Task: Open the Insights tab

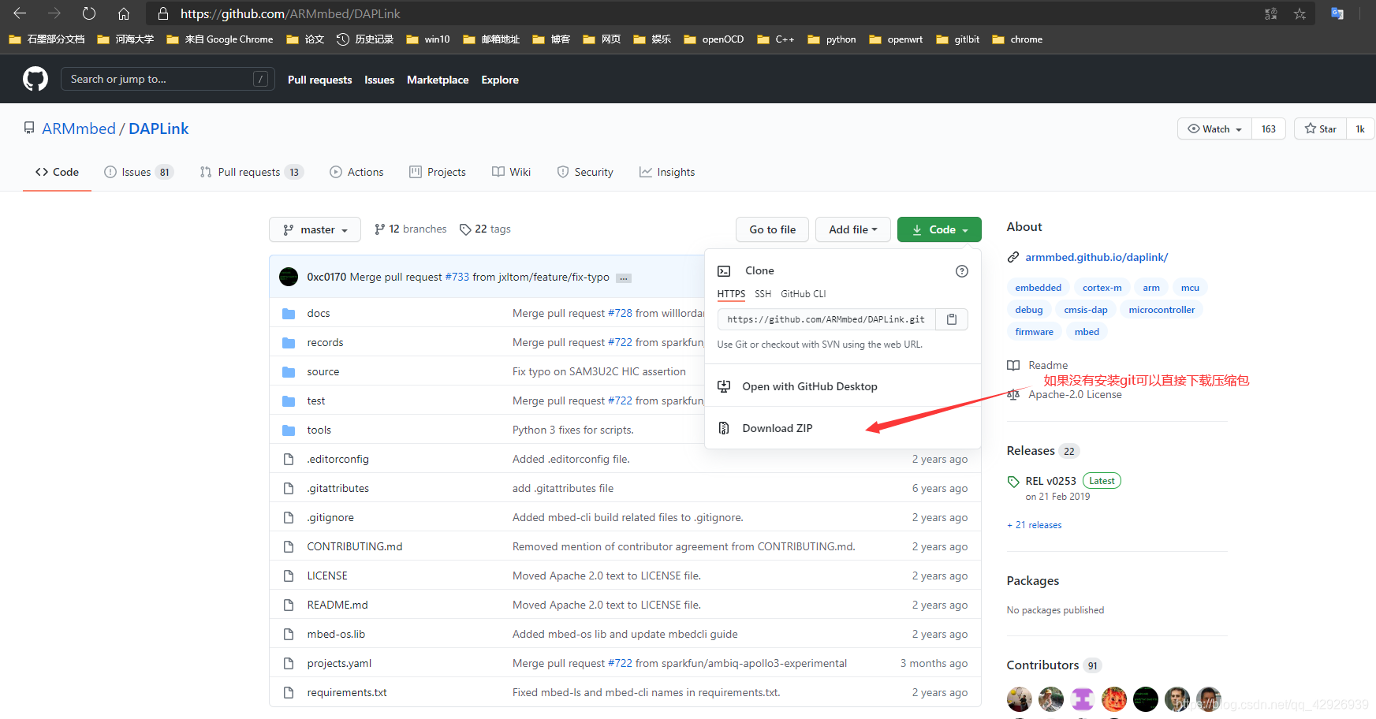Action: click(667, 172)
